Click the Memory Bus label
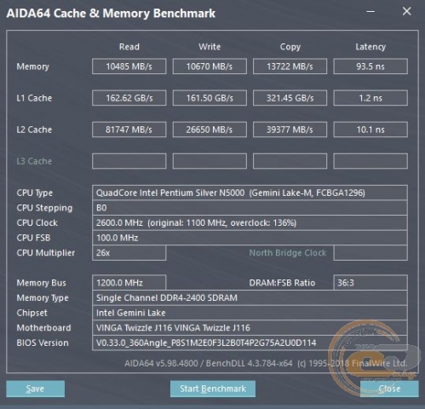 [41, 283]
